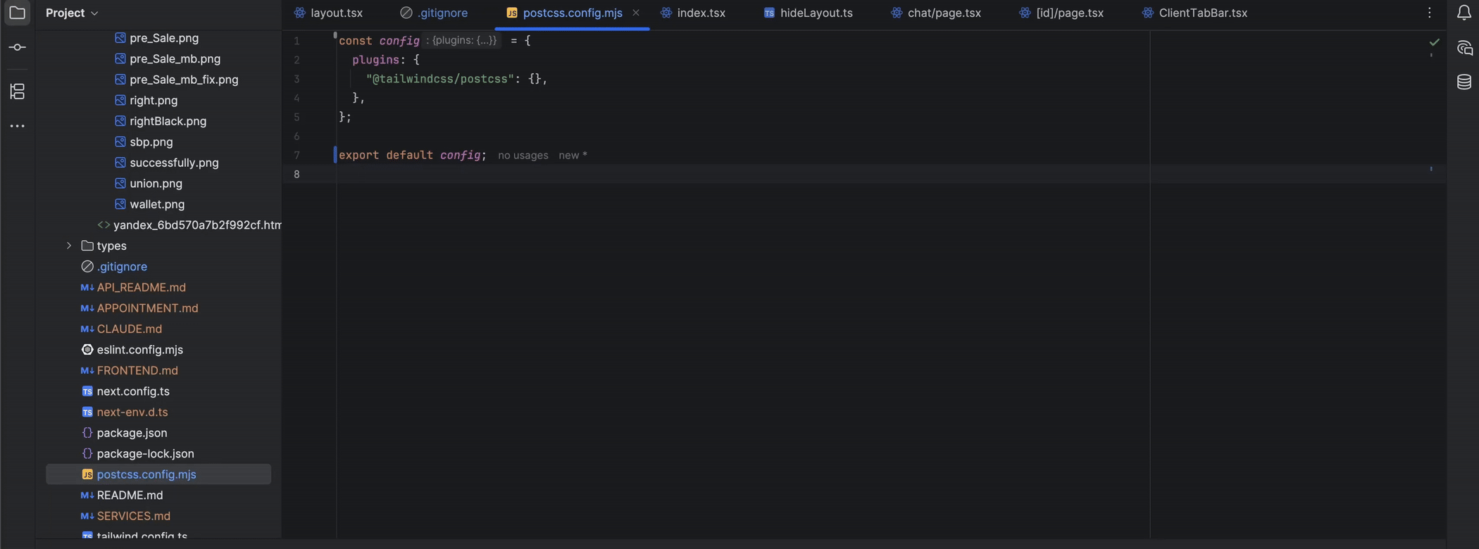Switch to the layout.tsx tab
The width and height of the screenshot is (1479, 549).
pyautogui.click(x=328, y=13)
